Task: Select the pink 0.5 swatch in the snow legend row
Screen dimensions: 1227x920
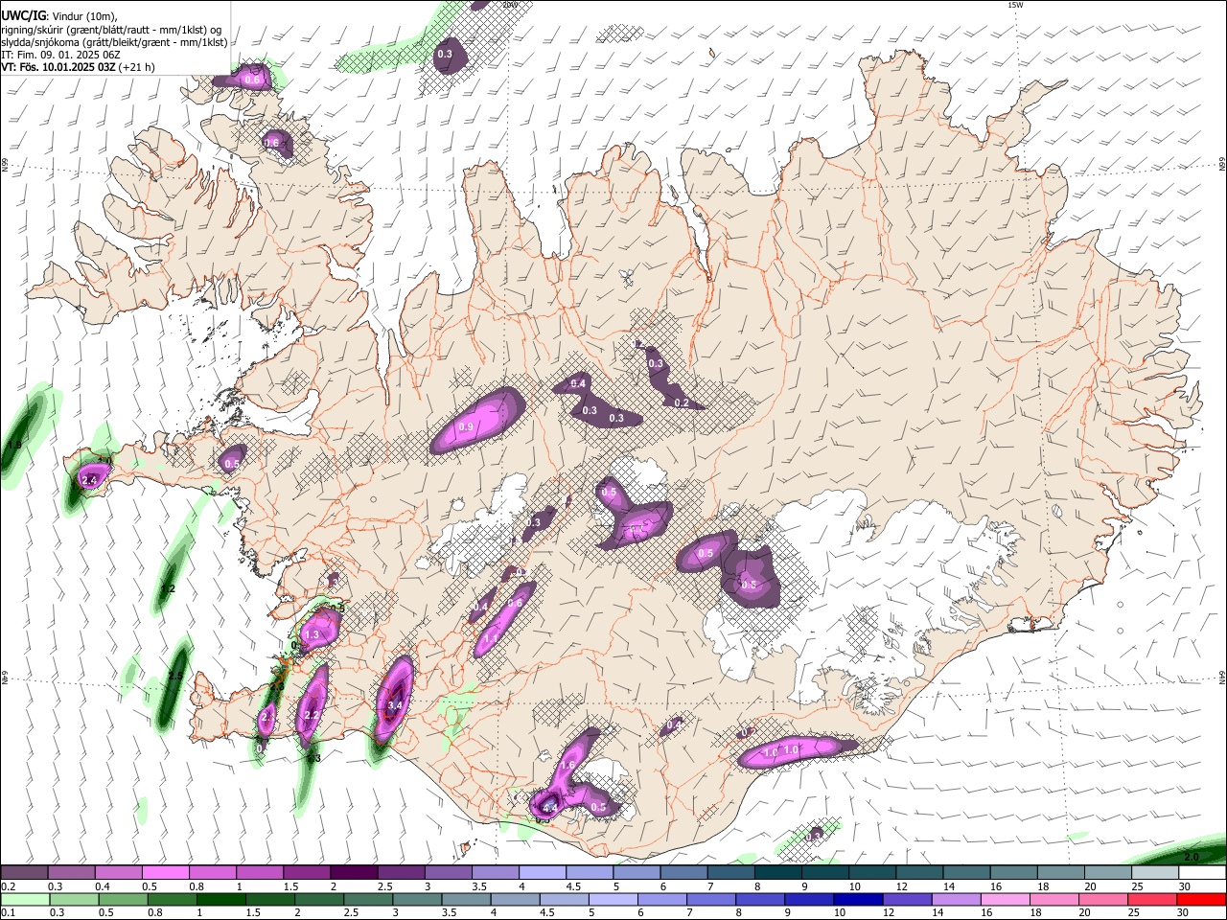Action: coord(165,873)
